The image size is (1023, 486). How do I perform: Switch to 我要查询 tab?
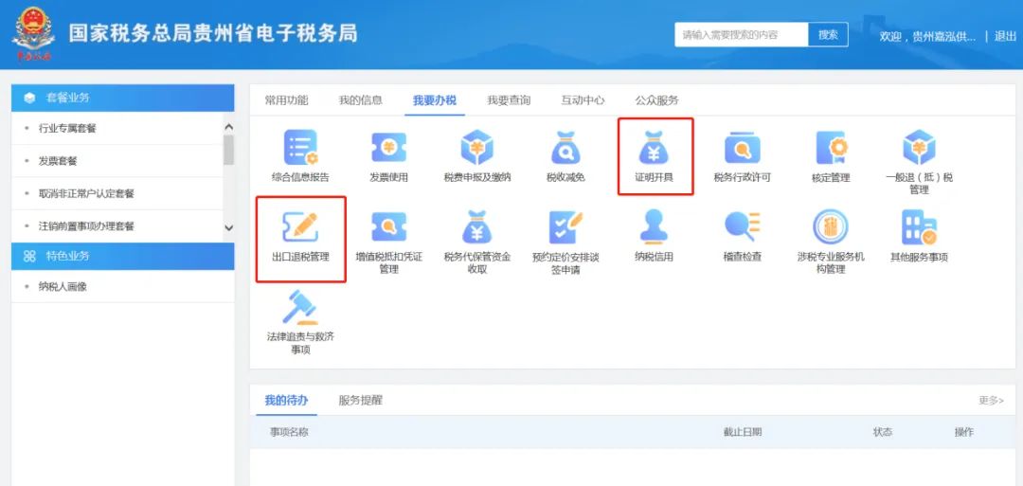click(x=509, y=100)
